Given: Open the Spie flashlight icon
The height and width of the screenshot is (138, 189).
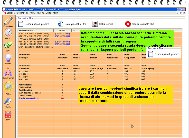Looking at the screenshot, I should tap(8, 45).
